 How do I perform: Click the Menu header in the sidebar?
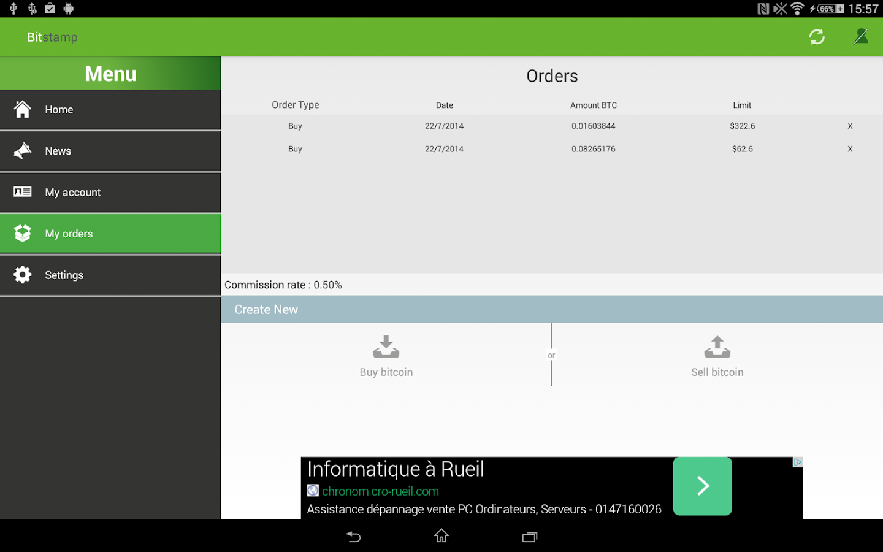point(110,74)
